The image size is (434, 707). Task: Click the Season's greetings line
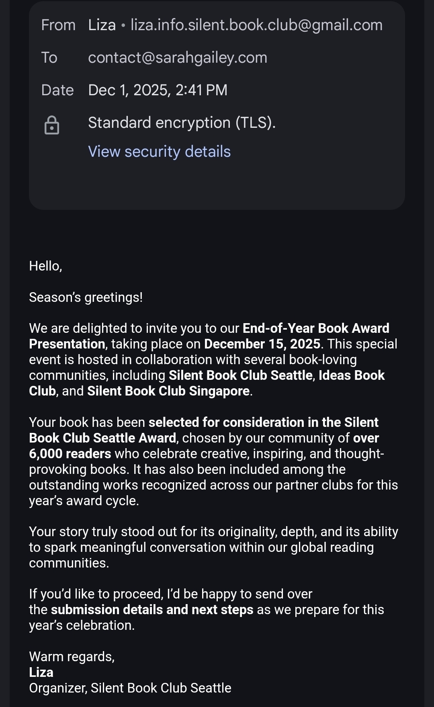click(x=86, y=297)
